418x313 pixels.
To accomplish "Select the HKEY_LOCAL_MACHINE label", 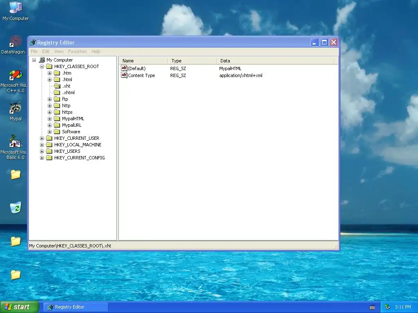I will 78,145.
